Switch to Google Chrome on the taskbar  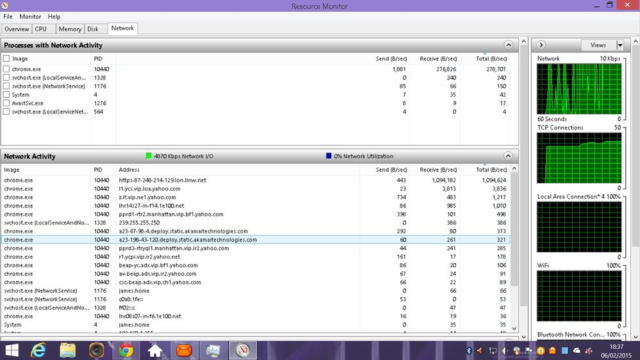[x=126, y=350]
